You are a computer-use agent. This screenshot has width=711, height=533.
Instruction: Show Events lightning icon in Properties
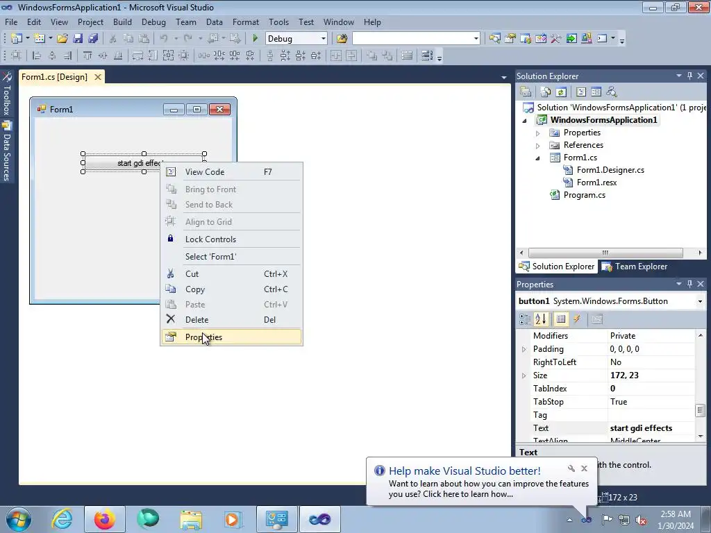tap(577, 319)
